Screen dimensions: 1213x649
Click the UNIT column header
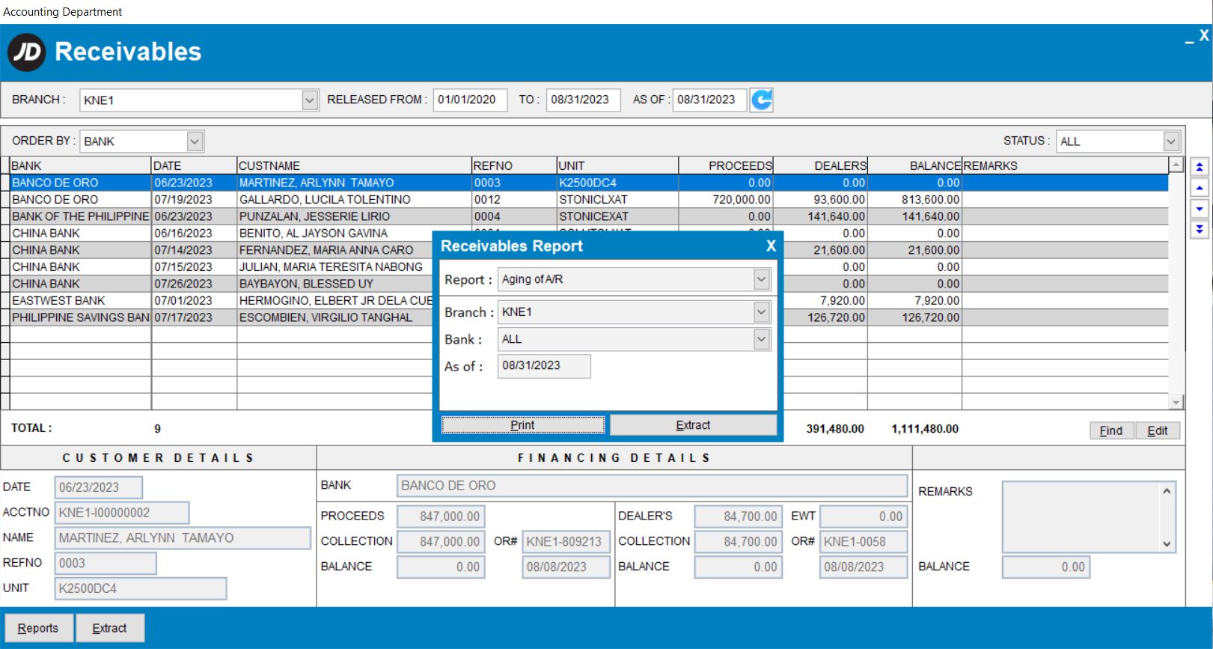[x=617, y=165]
